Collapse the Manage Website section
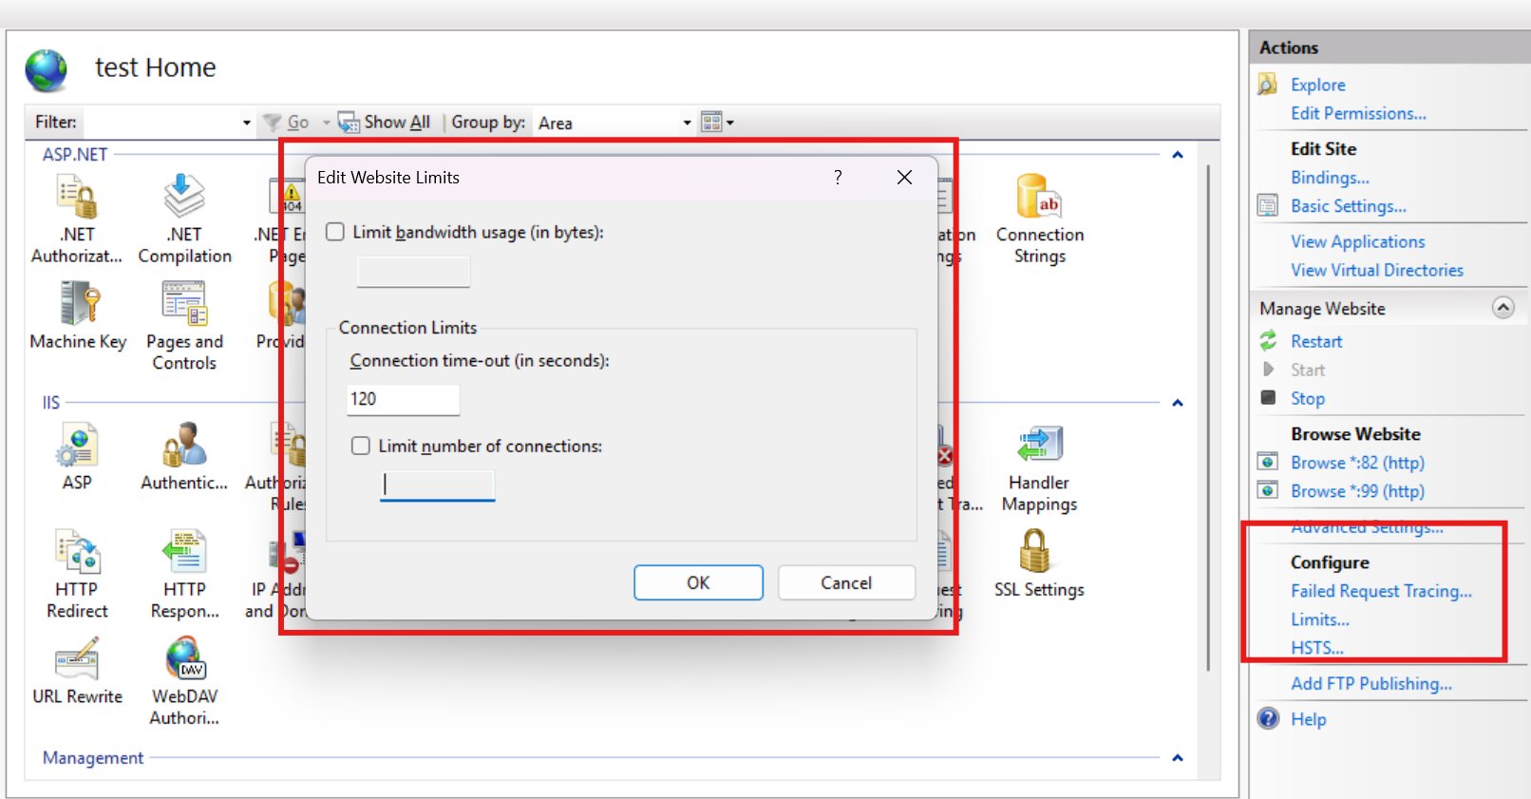 1503,308
